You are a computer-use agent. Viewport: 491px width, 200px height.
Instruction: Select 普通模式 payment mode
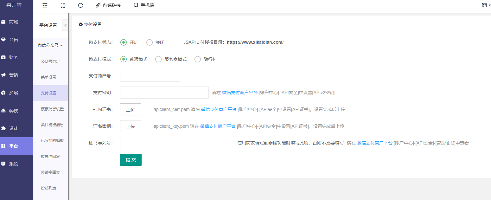click(x=134, y=59)
